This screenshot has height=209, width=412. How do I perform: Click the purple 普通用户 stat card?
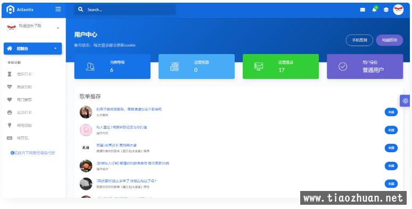(365, 66)
